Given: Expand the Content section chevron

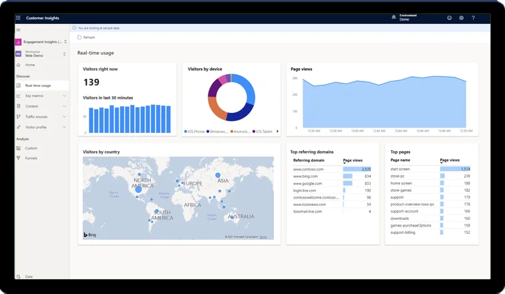Looking at the screenshot, I should pos(64,106).
